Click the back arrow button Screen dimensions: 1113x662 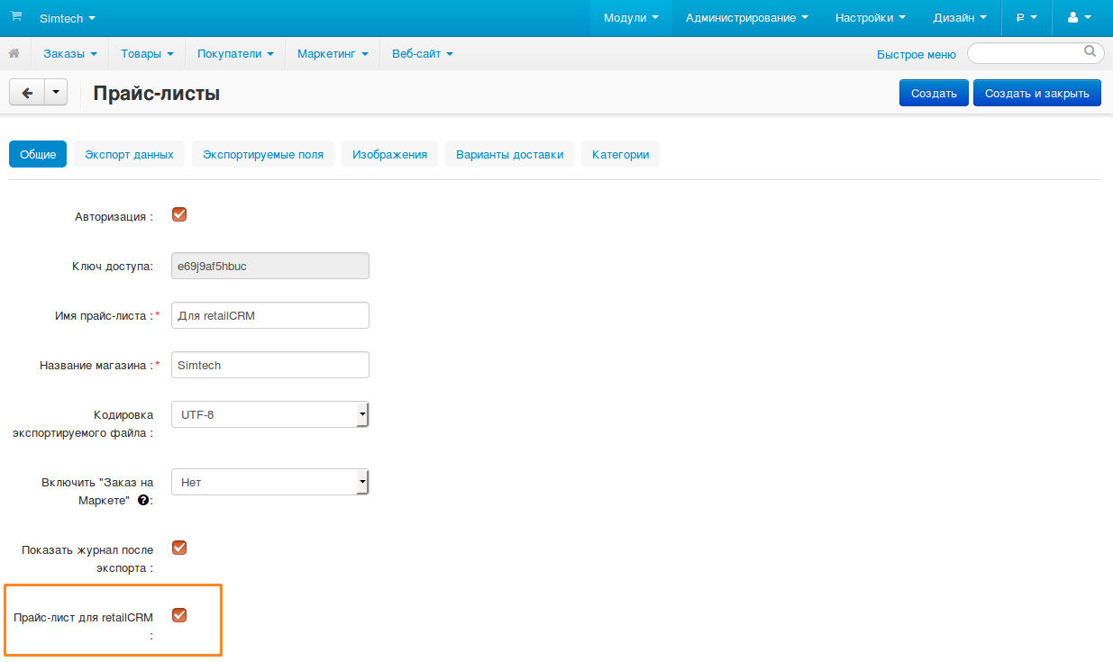27,93
